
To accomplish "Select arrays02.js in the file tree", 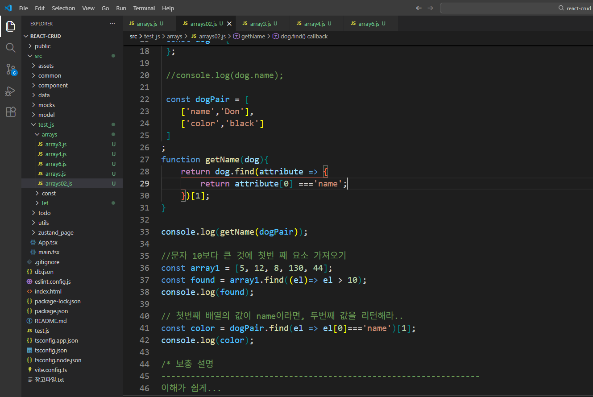I will [x=72, y=183].
